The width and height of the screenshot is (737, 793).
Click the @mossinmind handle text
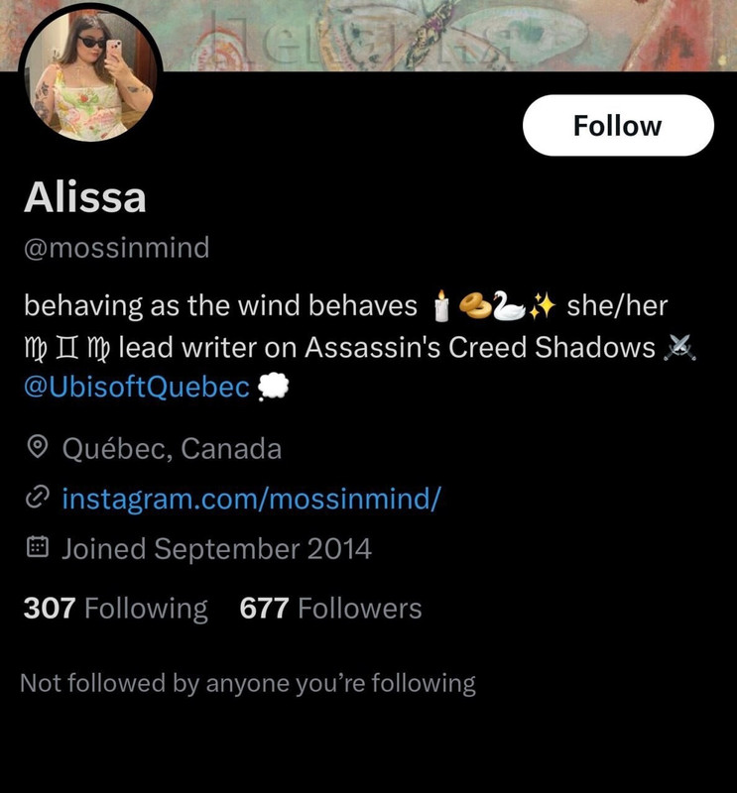click(x=116, y=248)
